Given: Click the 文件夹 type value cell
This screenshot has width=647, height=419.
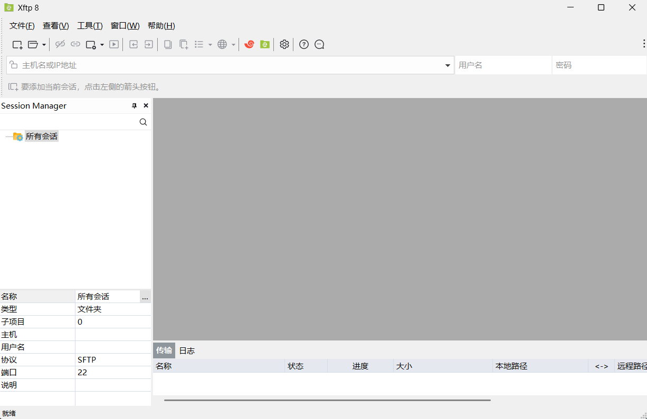Looking at the screenshot, I should pos(113,309).
